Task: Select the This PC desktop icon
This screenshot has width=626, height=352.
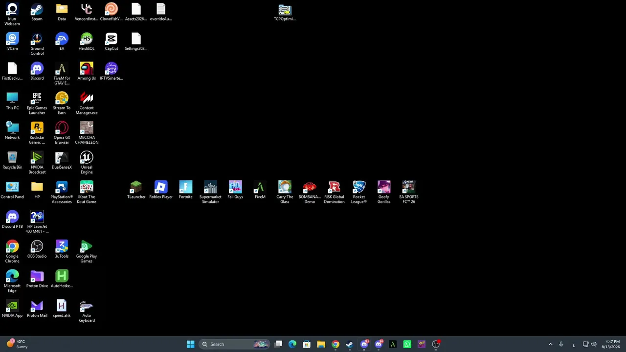Action: (x=12, y=102)
